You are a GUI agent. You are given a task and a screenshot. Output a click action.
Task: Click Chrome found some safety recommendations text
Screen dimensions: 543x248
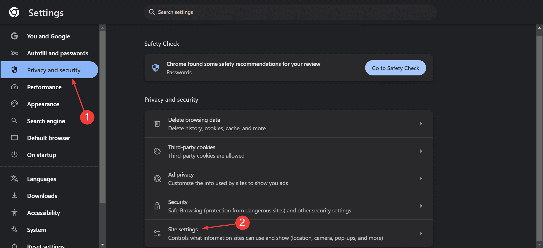(243, 64)
